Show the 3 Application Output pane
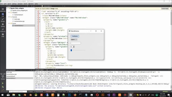This screenshot has height=97, width=172. point(50,92)
